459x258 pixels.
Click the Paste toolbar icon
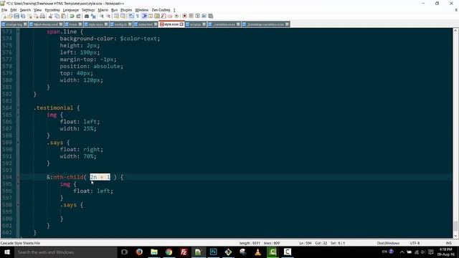coord(64,16)
